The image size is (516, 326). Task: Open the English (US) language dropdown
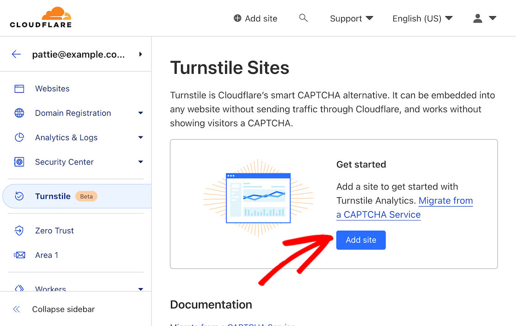pos(423,18)
